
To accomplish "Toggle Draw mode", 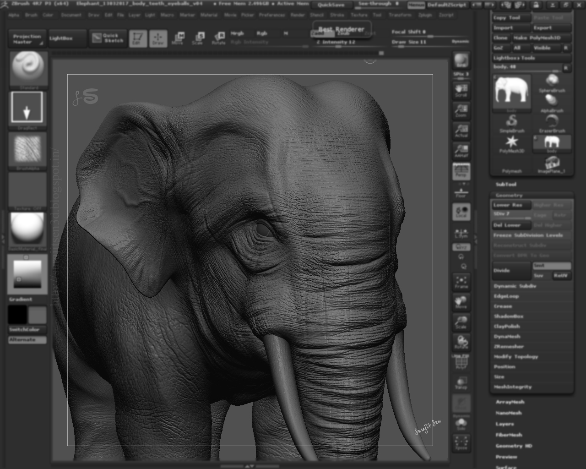I will coord(158,39).
